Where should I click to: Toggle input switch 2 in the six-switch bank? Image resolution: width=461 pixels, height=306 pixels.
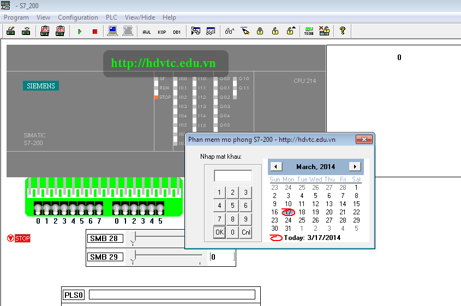(x=134, y=208)
